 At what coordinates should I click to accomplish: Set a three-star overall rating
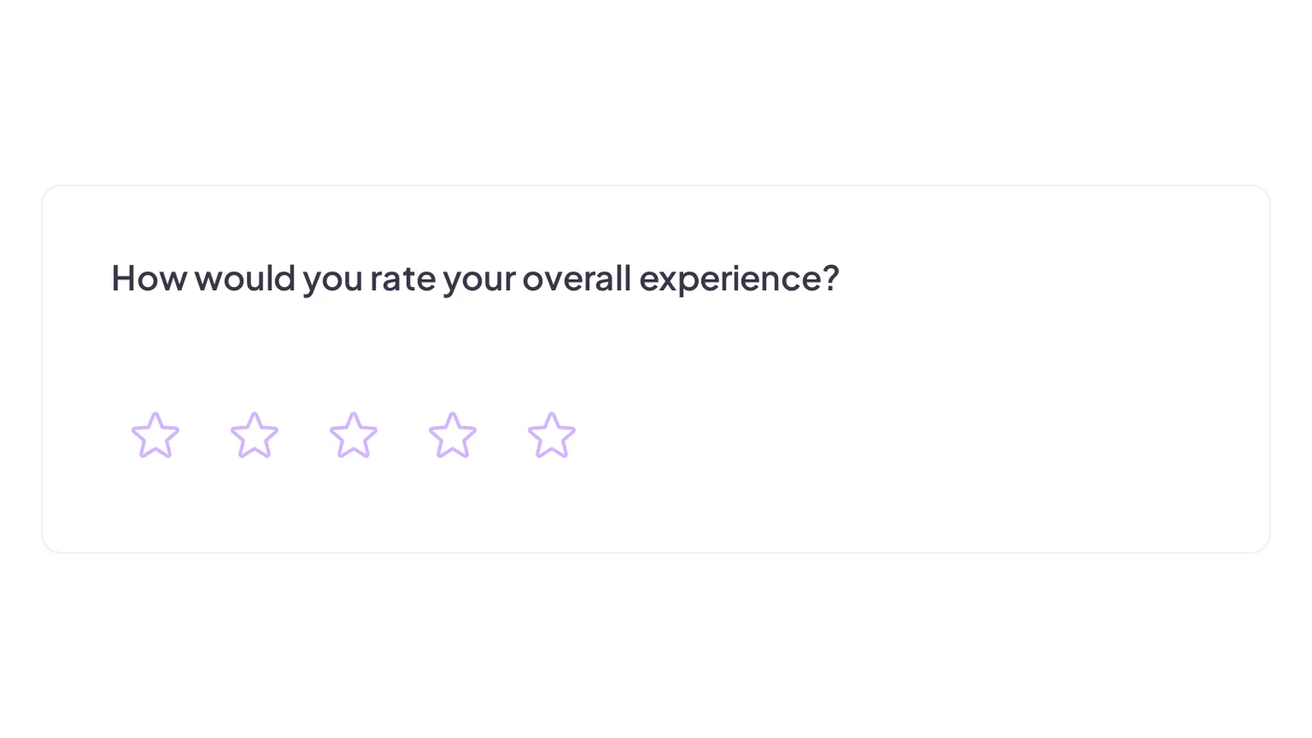pyautogui.click(x=353, y=435)
